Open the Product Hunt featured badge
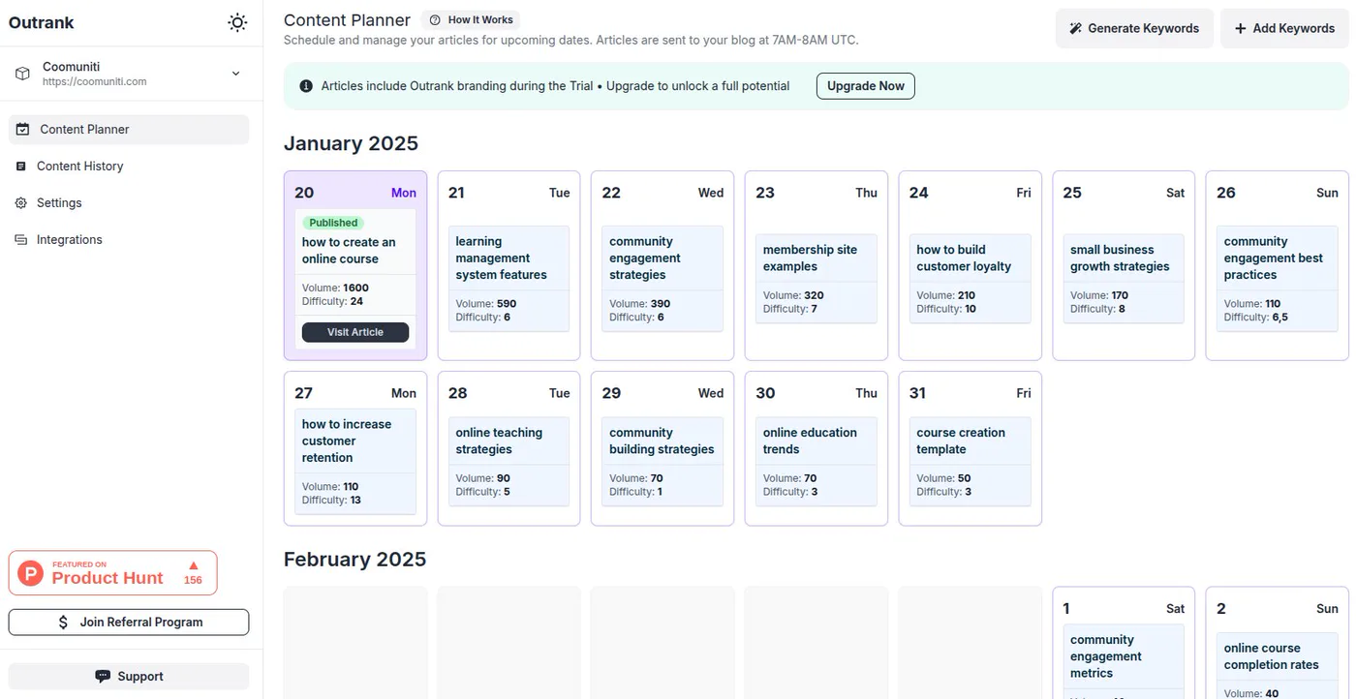This screenshot has height=699, width=1356. 113,573
